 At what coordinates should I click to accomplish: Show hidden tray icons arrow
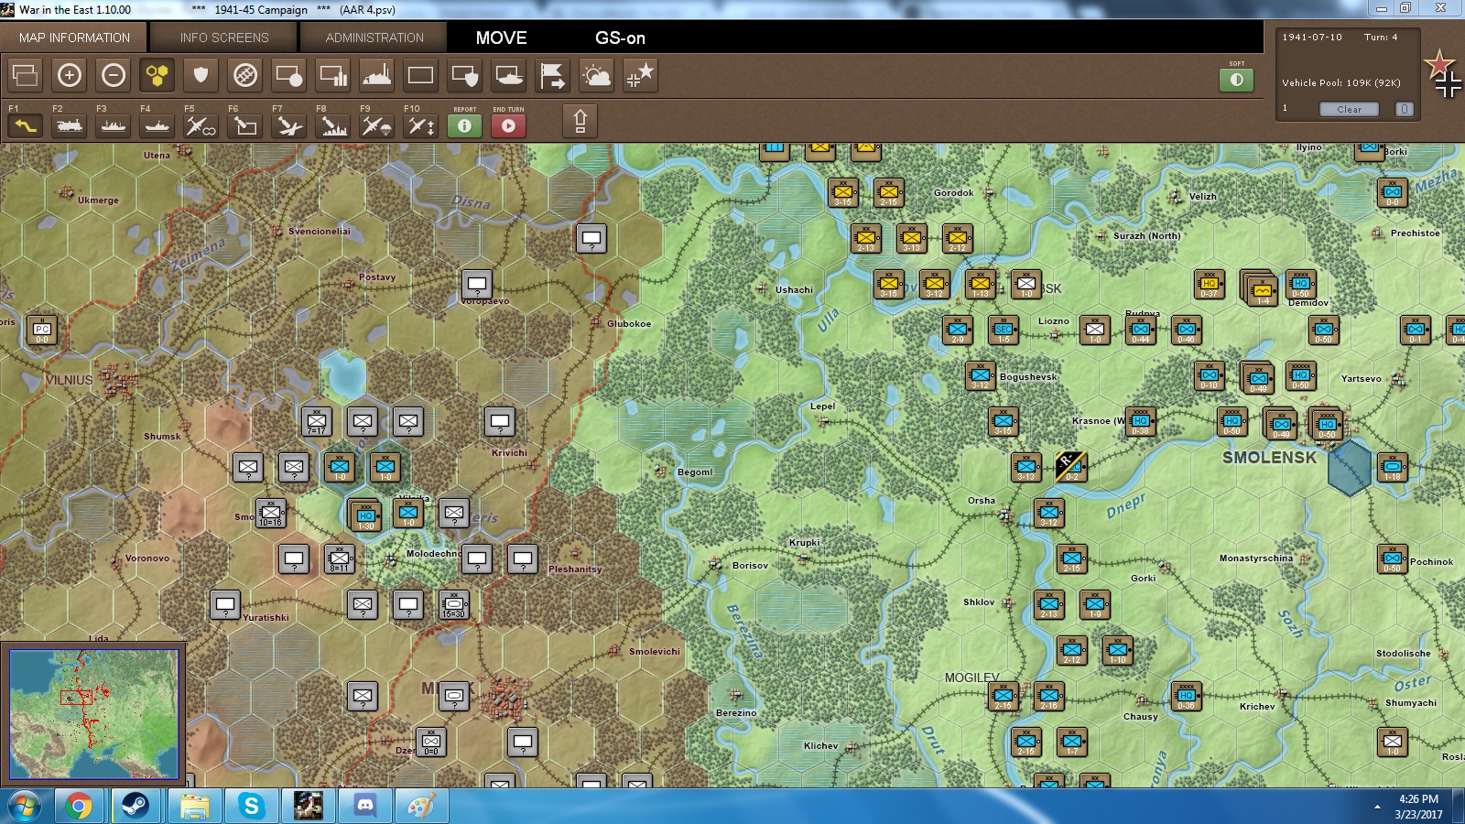1377,807
